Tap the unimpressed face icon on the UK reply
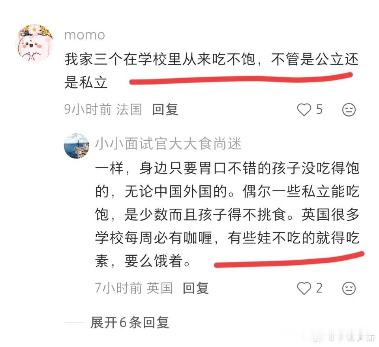Viewport: 379px width, 347px height. click(349, 288)
